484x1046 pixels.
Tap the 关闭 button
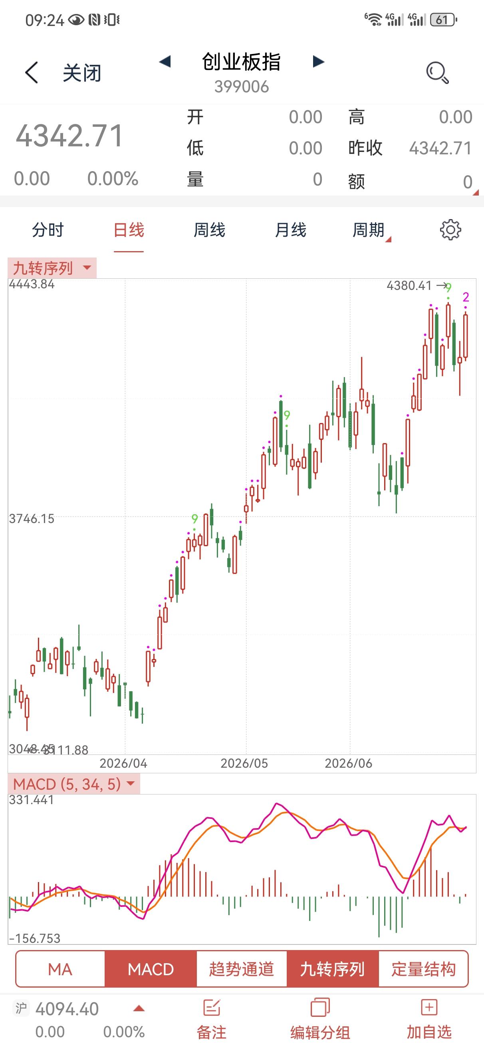click(x=82, y=74)
